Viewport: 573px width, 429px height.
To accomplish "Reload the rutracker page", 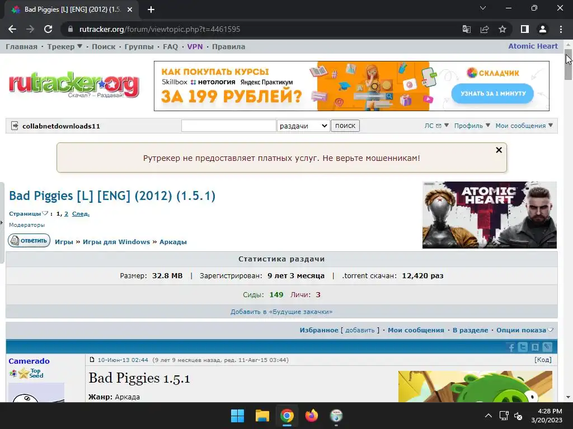I will coord(48,29).
